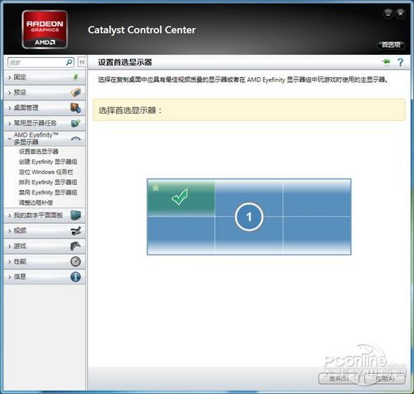Click the 预设 presets icon
This screenshot has width=414, height=394.
coord(75,93)
